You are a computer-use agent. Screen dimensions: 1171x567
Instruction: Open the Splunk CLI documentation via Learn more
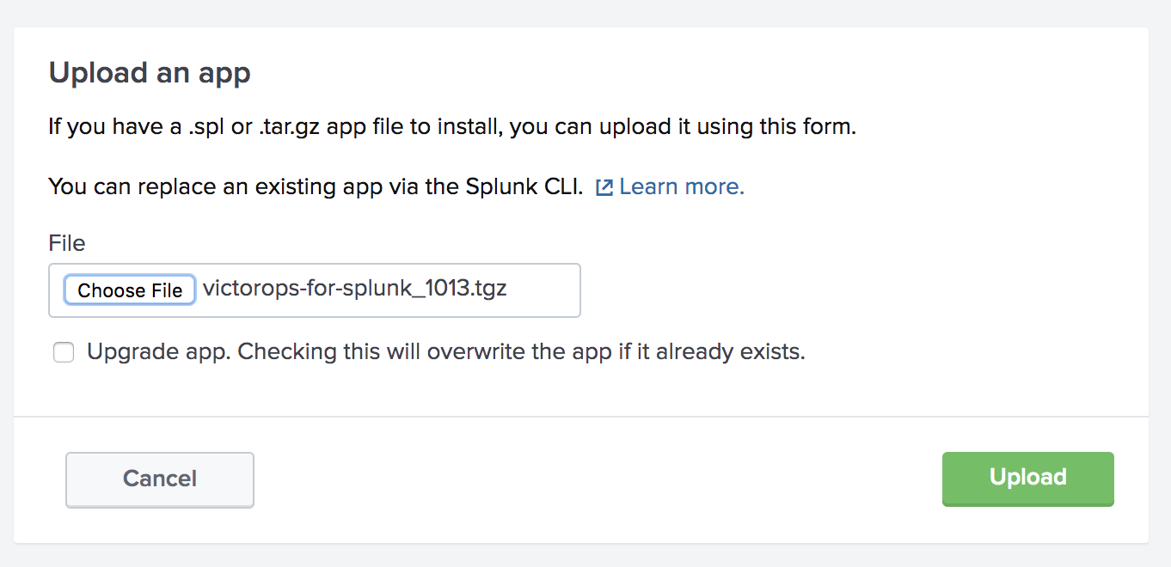(682, 186)
